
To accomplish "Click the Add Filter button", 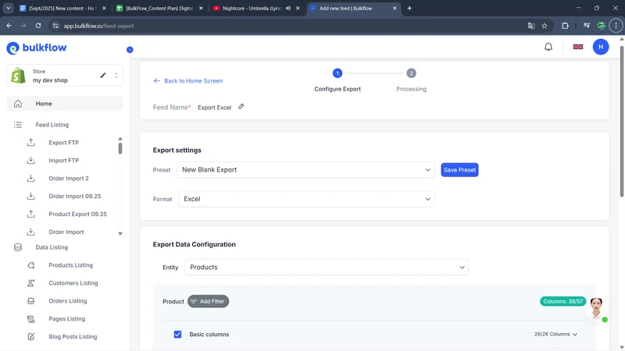I will coord(208,301).
